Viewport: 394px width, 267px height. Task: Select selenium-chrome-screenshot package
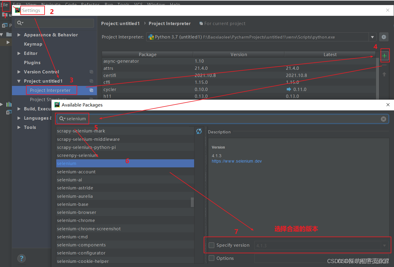click(x=125, y=229)
